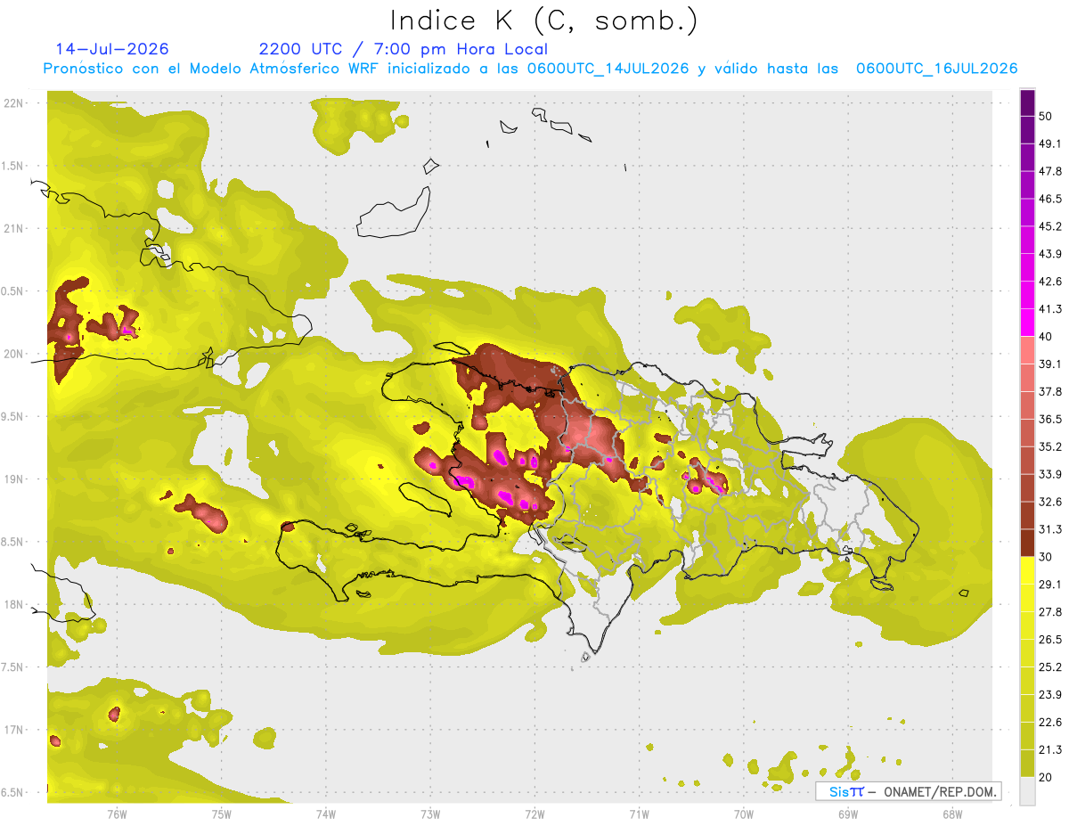Click the 25.2 color scale value
Viewport: 1069px width, 826px height.
tap(1050, 667)
